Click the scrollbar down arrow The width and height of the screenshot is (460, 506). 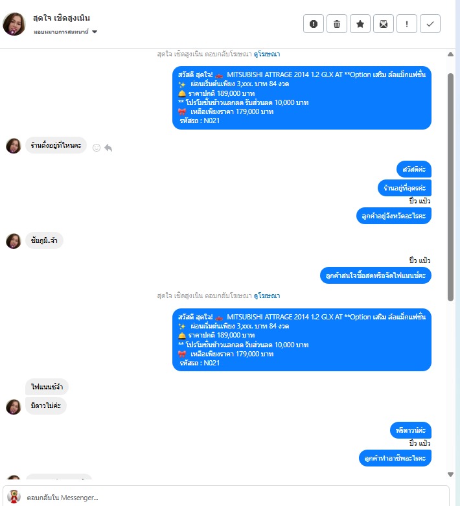451,474
